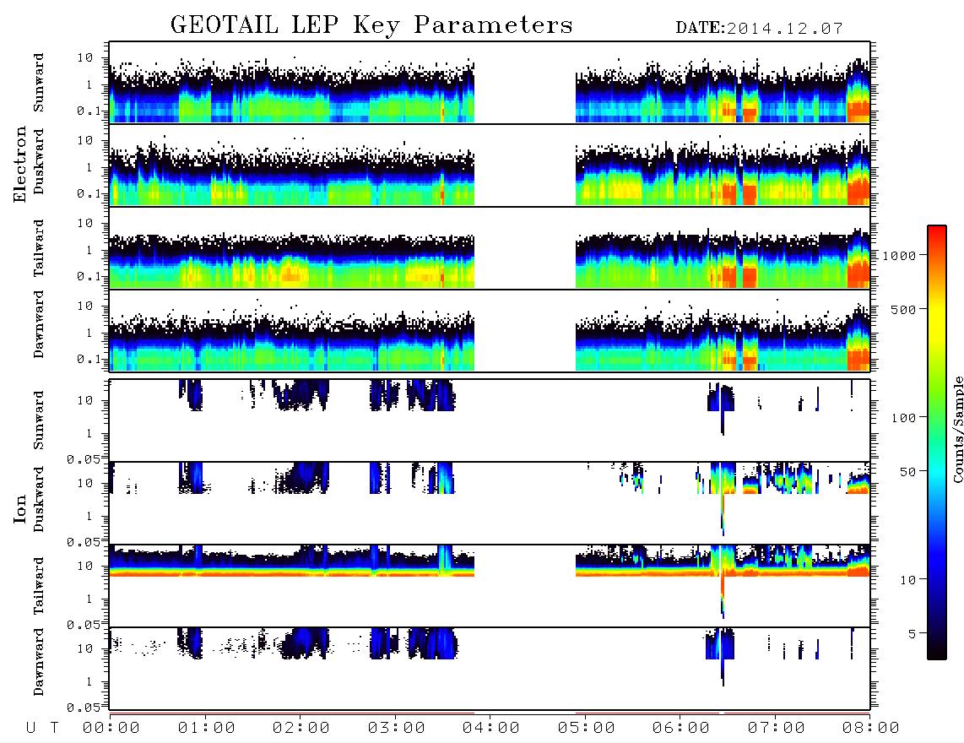
Task: Click the 5 colorbar tick value
Action: point(913,634)
